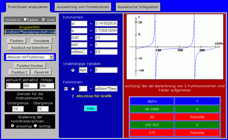Screen dimensions: 228x140
Task: Select the Funktionen analysieren tab
Action: (28, 7)
